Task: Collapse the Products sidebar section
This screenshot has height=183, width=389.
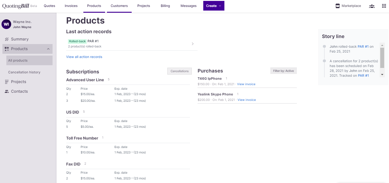Action: tap(48, 49)
